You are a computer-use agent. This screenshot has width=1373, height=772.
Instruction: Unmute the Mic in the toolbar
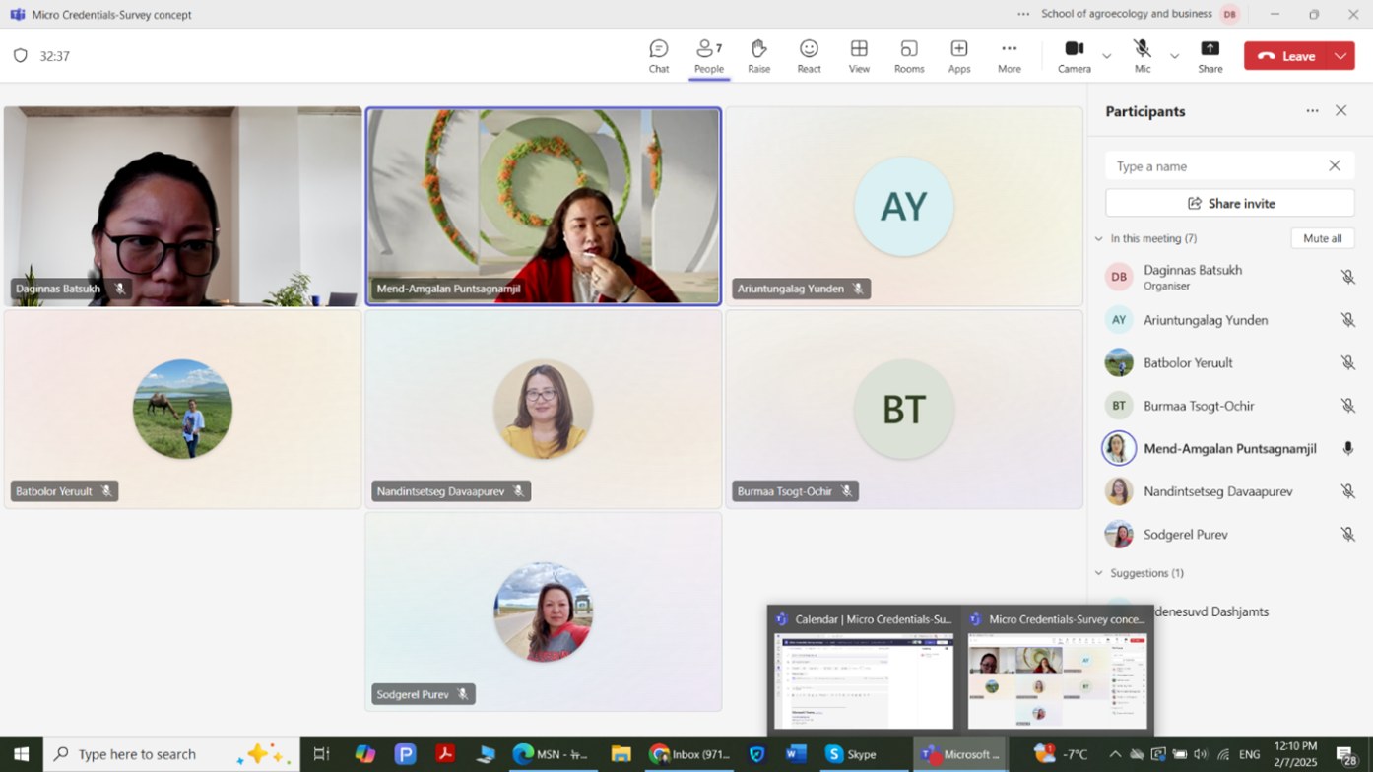[1142, 55]
